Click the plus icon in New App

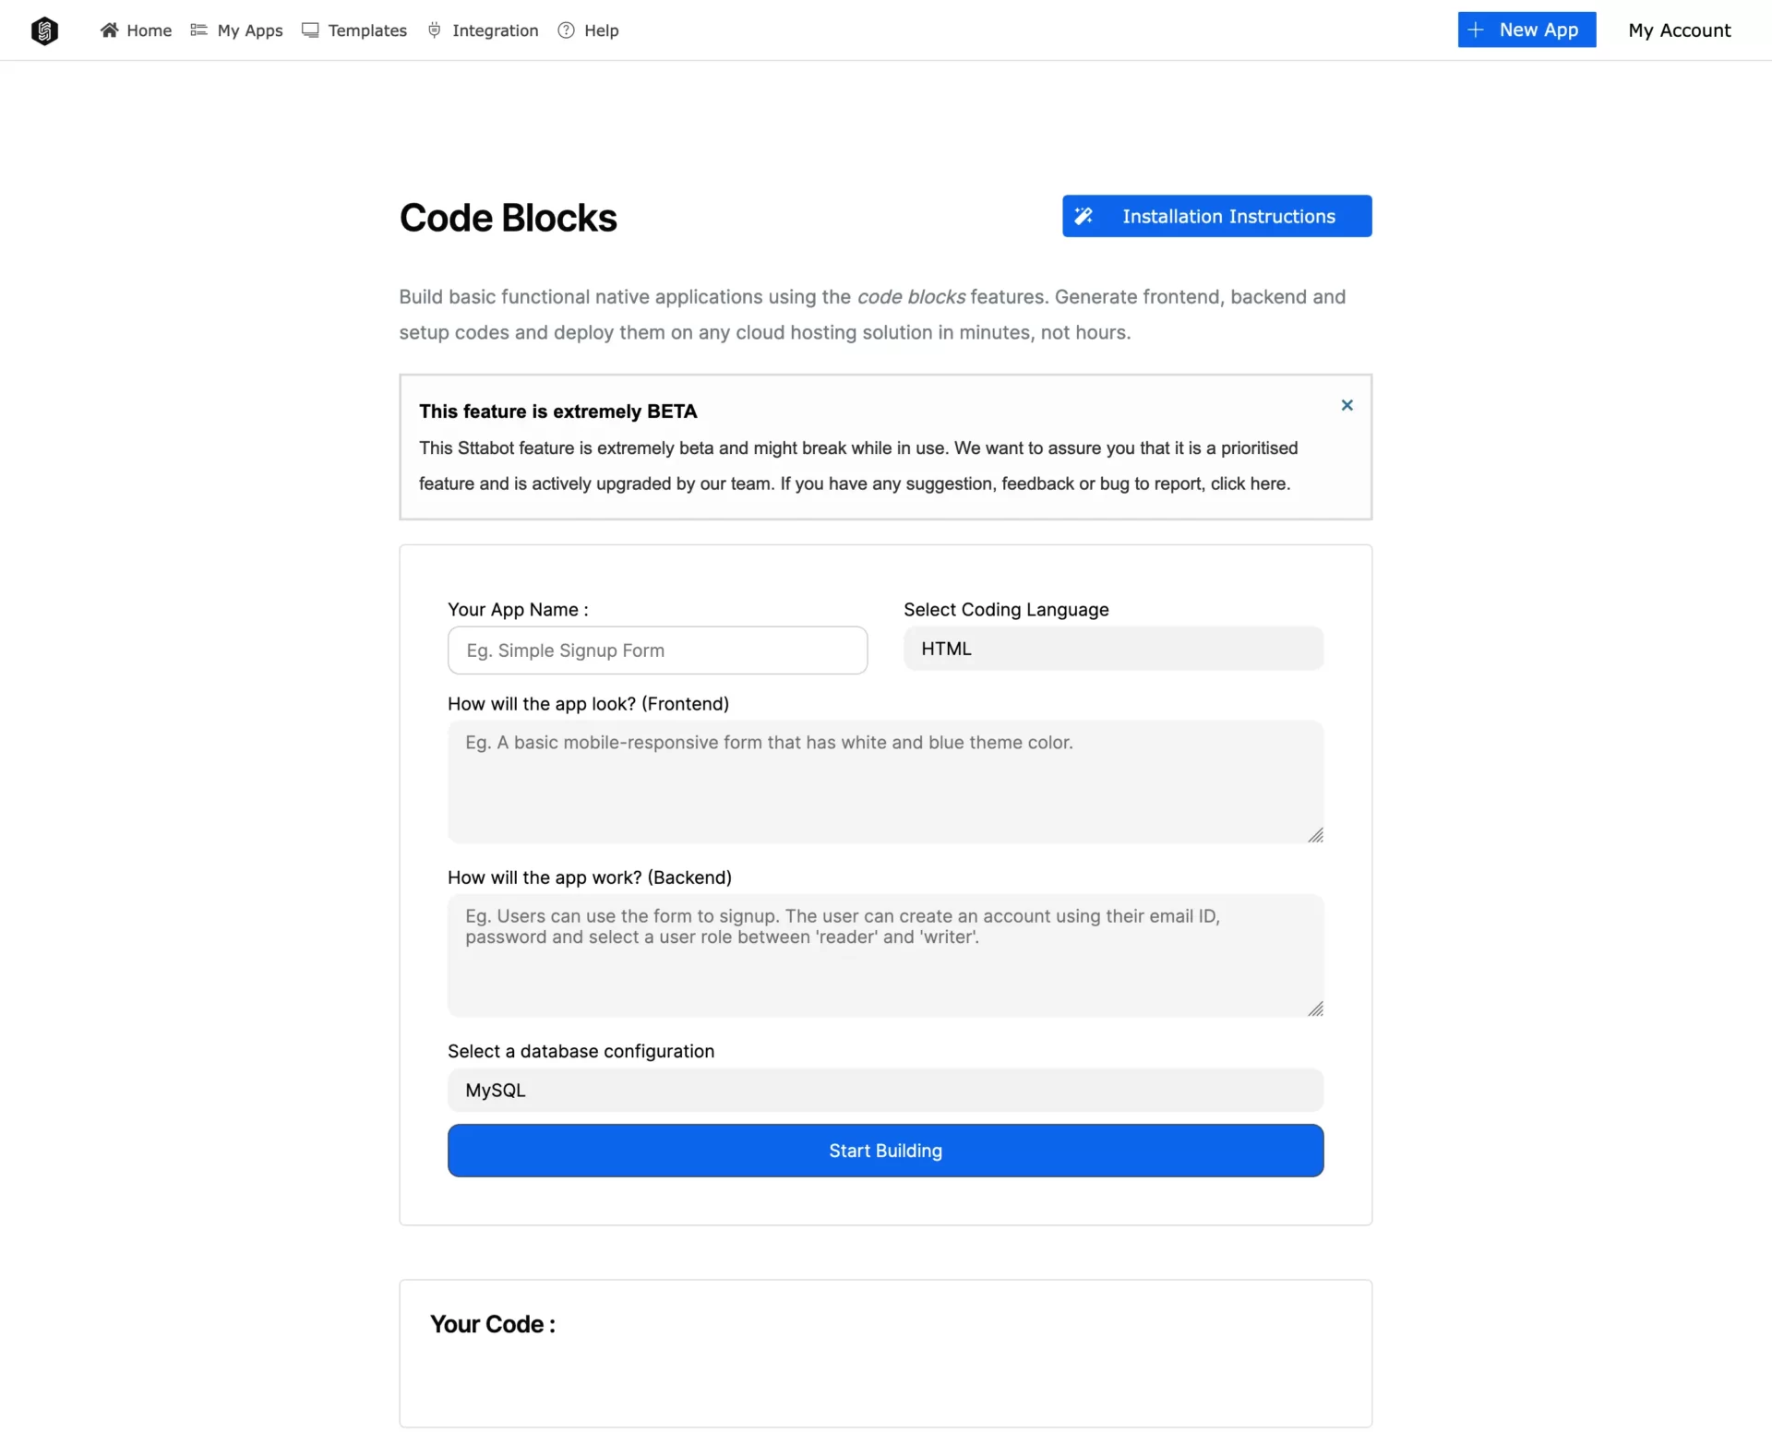click(1476, 30)
